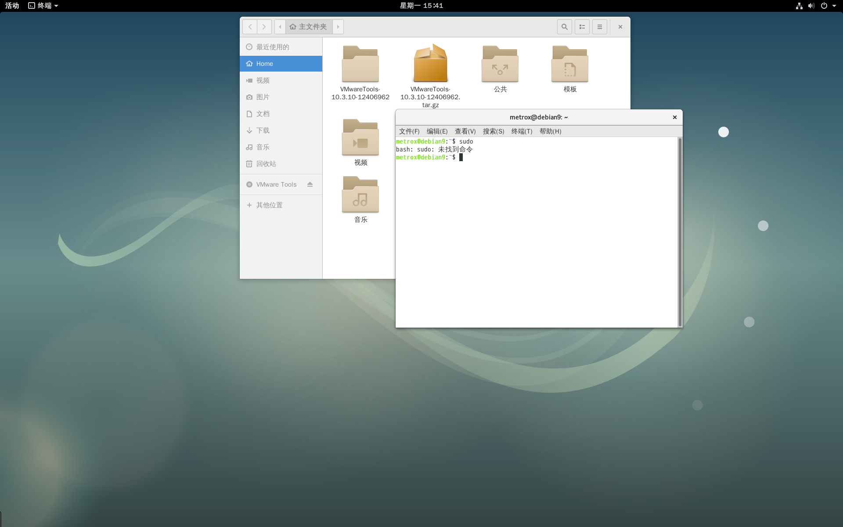843x527 pixels.
Task: Open the 活动 activities overview
Action: pyautogui.click(x=12, y=6)
